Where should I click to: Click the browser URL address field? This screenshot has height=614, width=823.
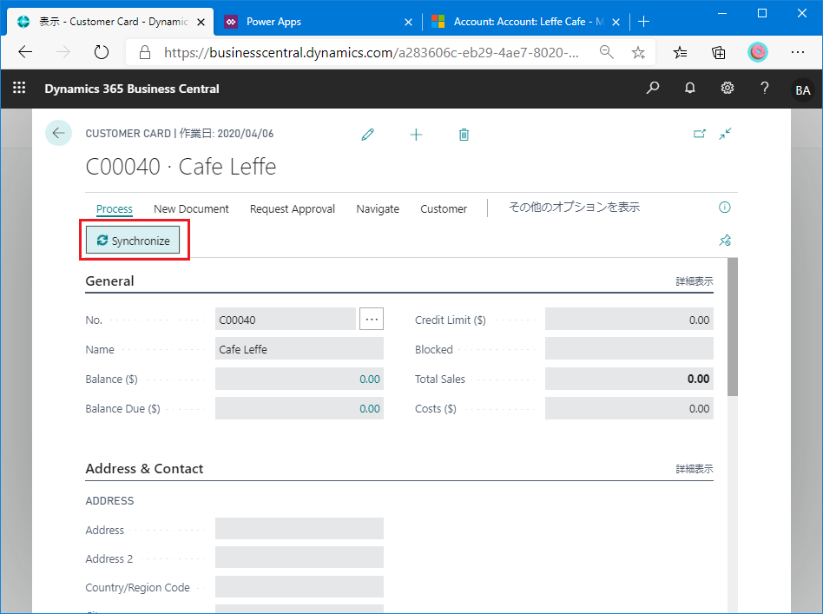372,52
